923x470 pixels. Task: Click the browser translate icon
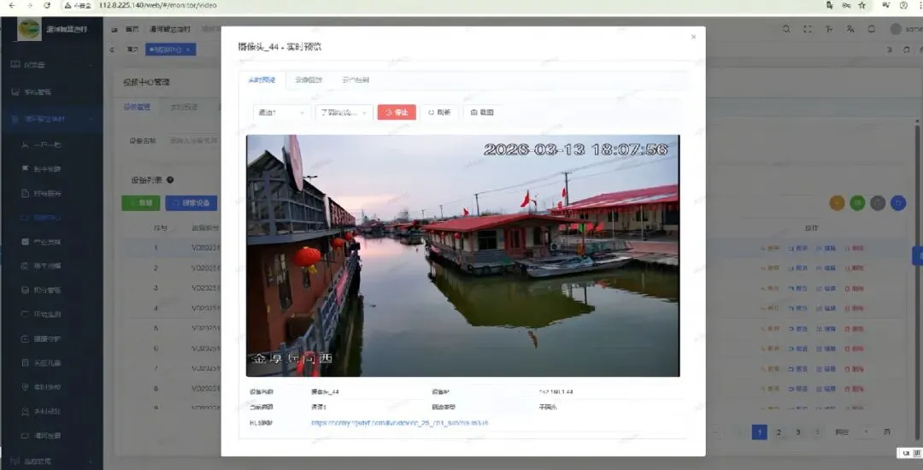[x=830, y=5]
